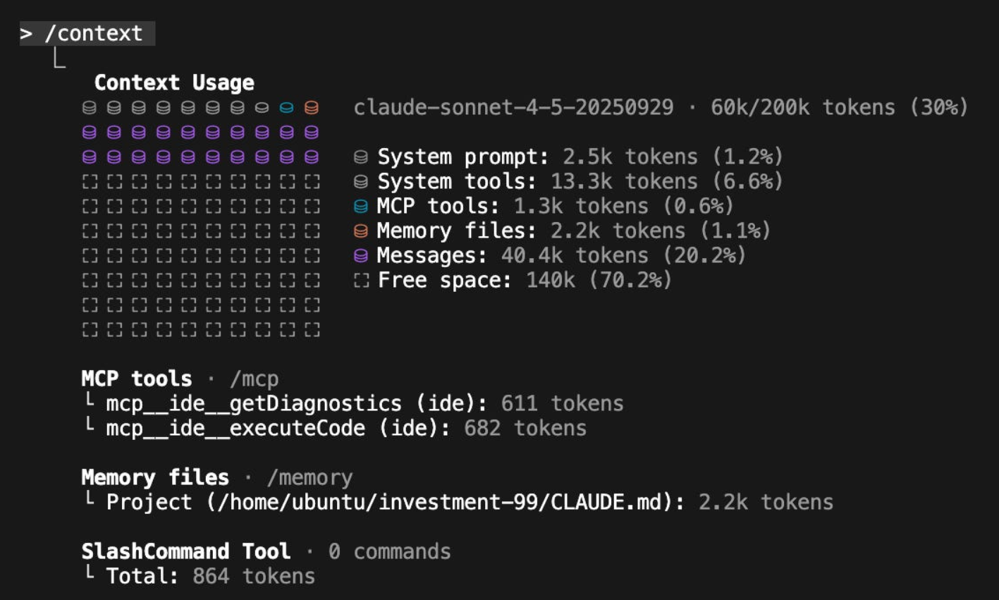Click the /memory command link
999x600 pixels.
tap(309, 477)
